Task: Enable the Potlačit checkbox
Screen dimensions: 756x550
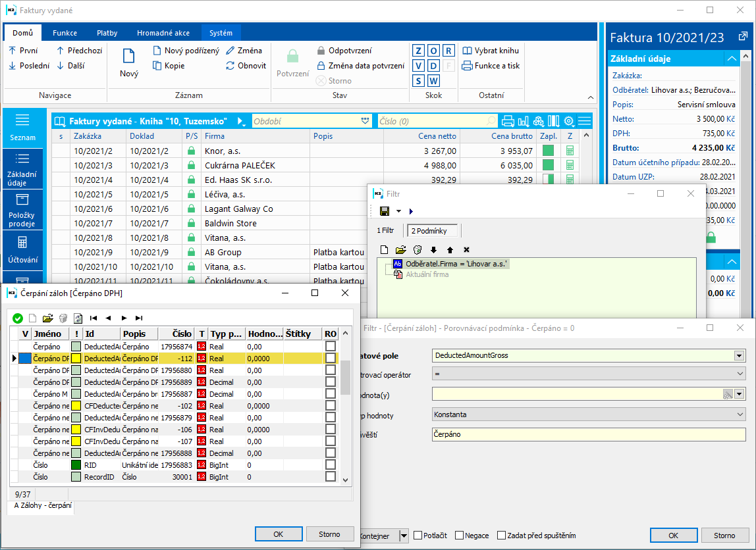Action: click(418, 536)
